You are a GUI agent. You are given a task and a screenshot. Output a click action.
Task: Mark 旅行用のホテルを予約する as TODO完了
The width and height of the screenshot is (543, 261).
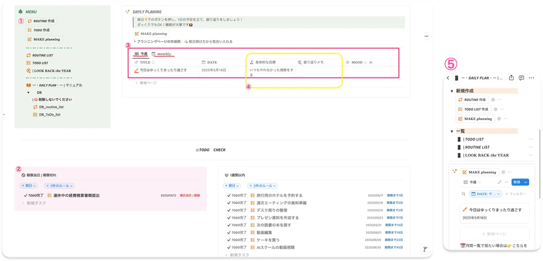pyautogui.click(x=237, y=196)
